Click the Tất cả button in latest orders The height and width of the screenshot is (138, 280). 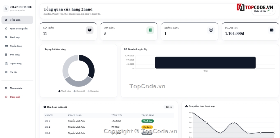[x=169, y=107]
